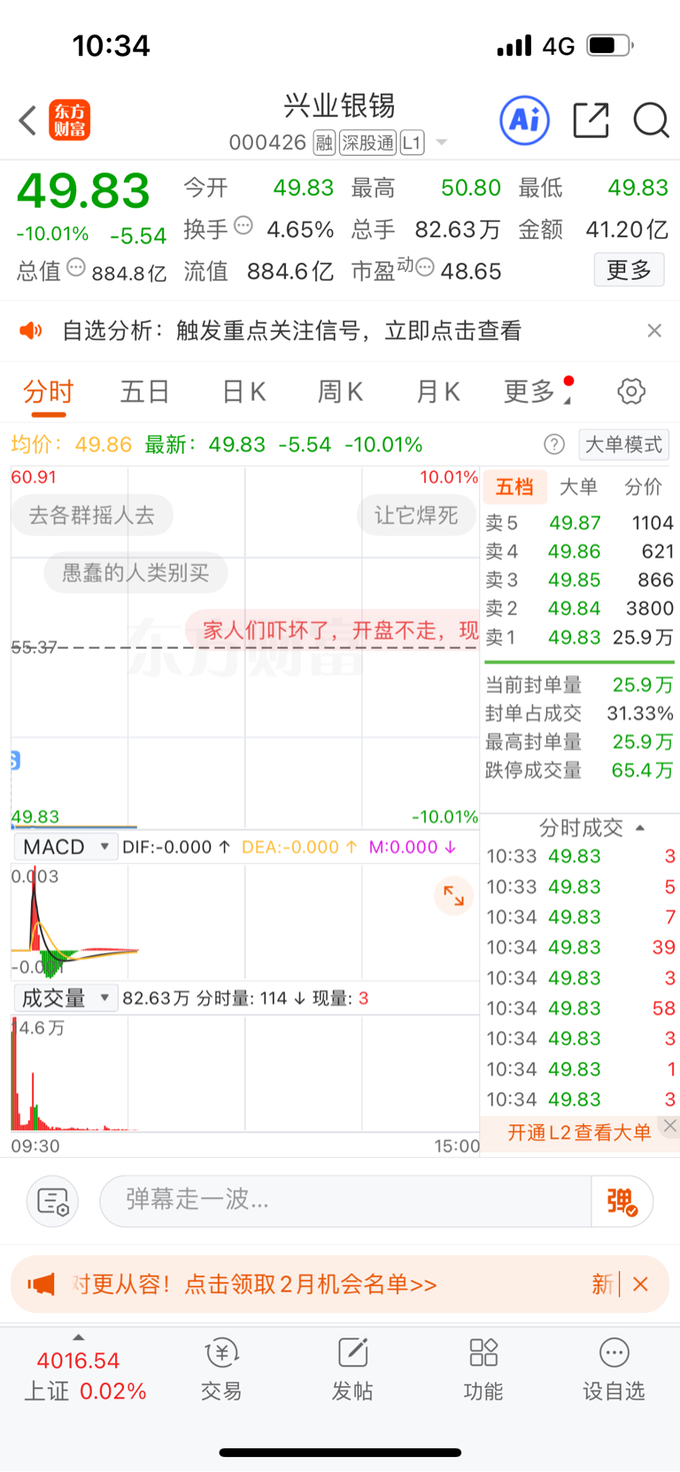
Task: Tap 设自选 add to watchlist
Action: coord(614,1370)
